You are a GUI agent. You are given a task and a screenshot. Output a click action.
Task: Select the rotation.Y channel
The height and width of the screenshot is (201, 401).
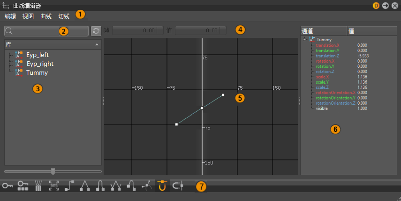(x=325, y=66)
